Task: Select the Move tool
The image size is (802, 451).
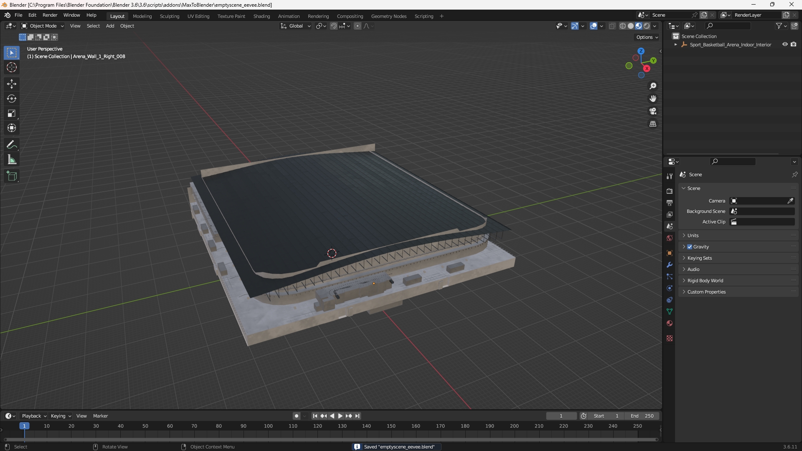Action: tap(12, 84)
